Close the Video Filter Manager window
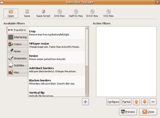Image resolution: width=160 pixels, height=118 pixels. pyautogui.click(x=157, y=2)
